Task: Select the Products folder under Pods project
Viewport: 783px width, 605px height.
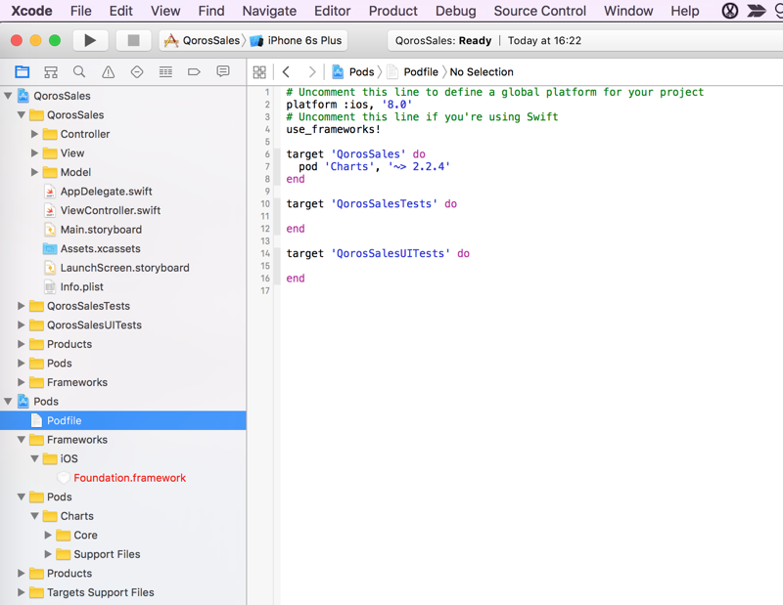Action: pyautogui.click(x=69, y=573)
